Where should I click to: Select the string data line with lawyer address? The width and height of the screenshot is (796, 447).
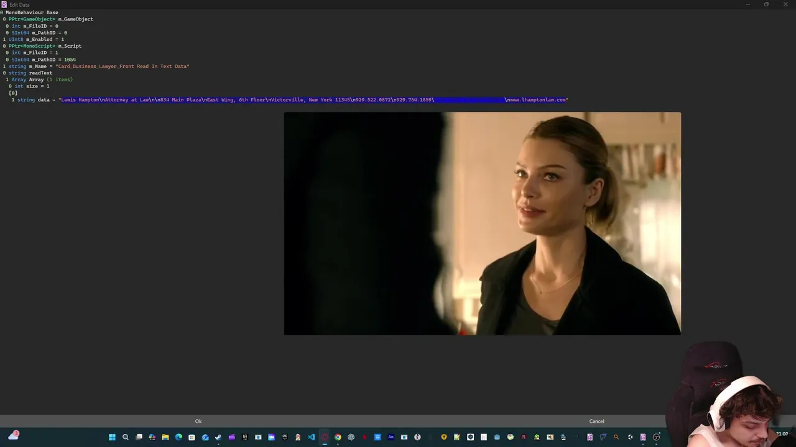point(289,100)
